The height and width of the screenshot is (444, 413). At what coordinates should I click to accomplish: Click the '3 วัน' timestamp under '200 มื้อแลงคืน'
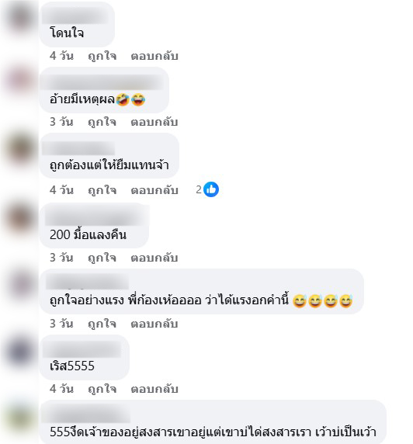pos(61,258)
